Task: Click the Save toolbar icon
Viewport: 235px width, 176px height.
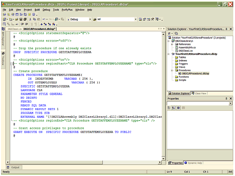Action: [21, 19]
